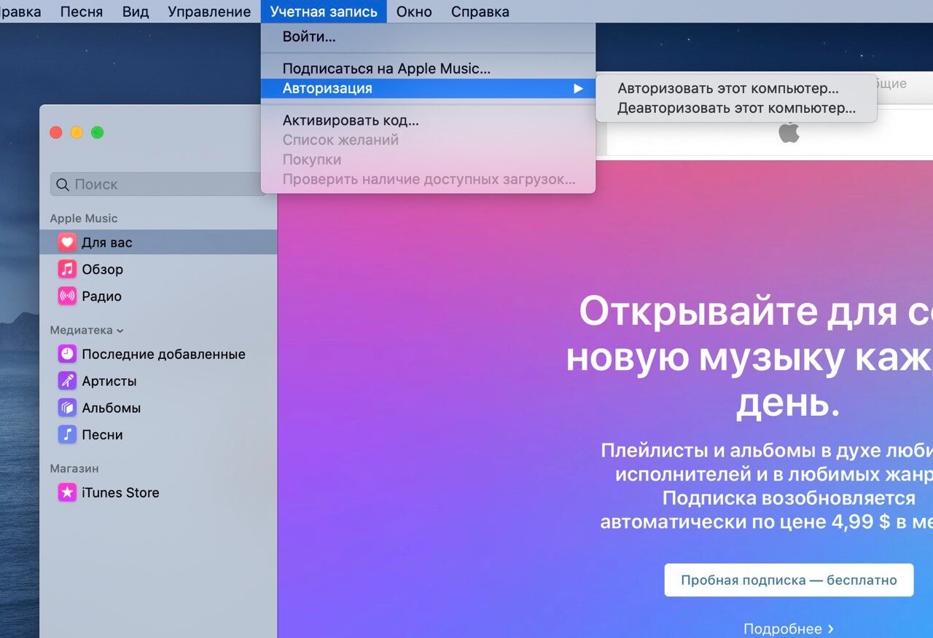Click the chevron next to Подробнее
Viewport: 933px width, 638px height.
click(830, 629)
